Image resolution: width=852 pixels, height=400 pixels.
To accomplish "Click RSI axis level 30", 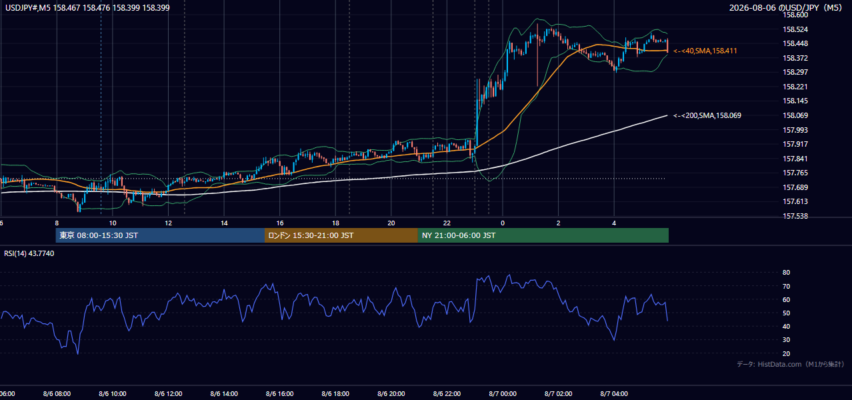I will [786, 340].
